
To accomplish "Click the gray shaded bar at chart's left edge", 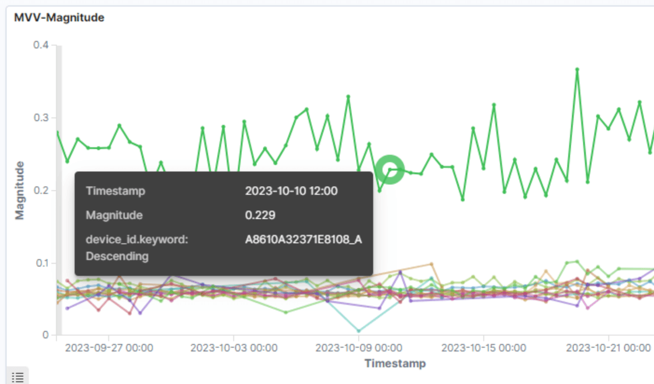I will pos(59,190).
